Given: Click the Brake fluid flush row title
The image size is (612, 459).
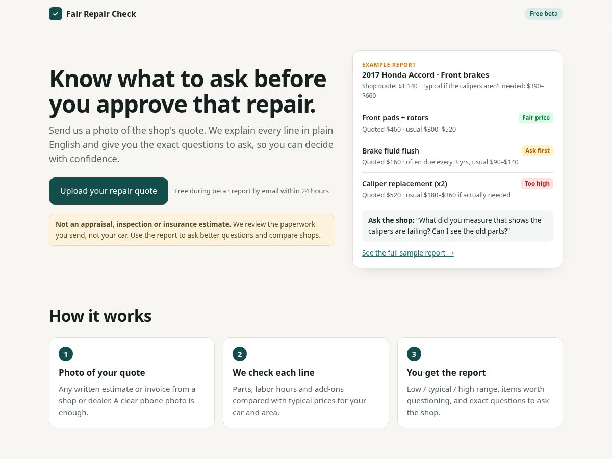Looking at the screenshot, I should tap(391, 151).
